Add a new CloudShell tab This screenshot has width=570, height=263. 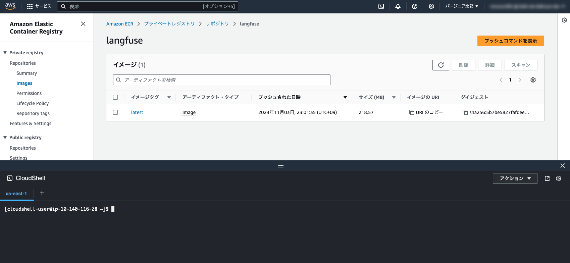42,193
